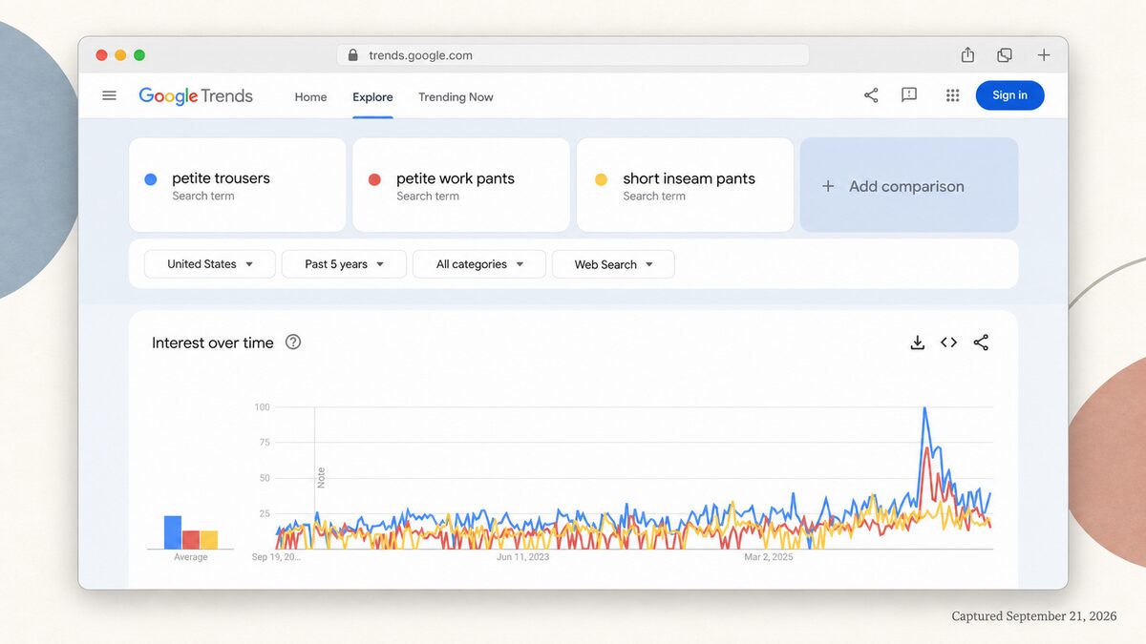The height and width of the screenshot is (644, 1146).
Task: Click the Google Trends logo
Action: point(196,96)
